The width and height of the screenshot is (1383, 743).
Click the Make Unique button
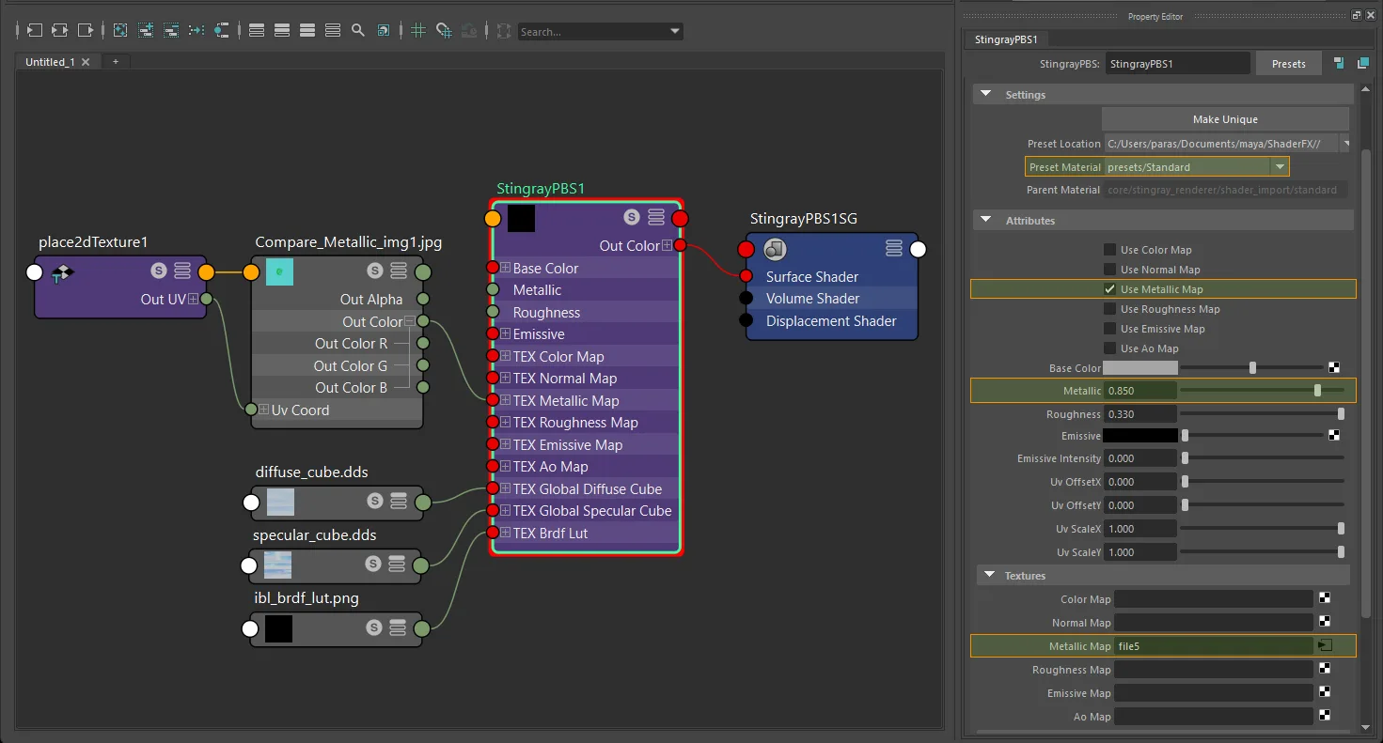pyautogui.click(x=1225, y=119)
